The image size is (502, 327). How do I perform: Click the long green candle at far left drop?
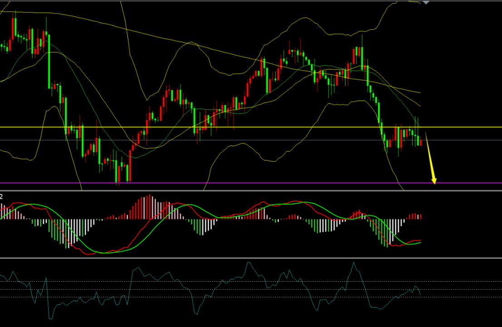(x=49, y=61)
